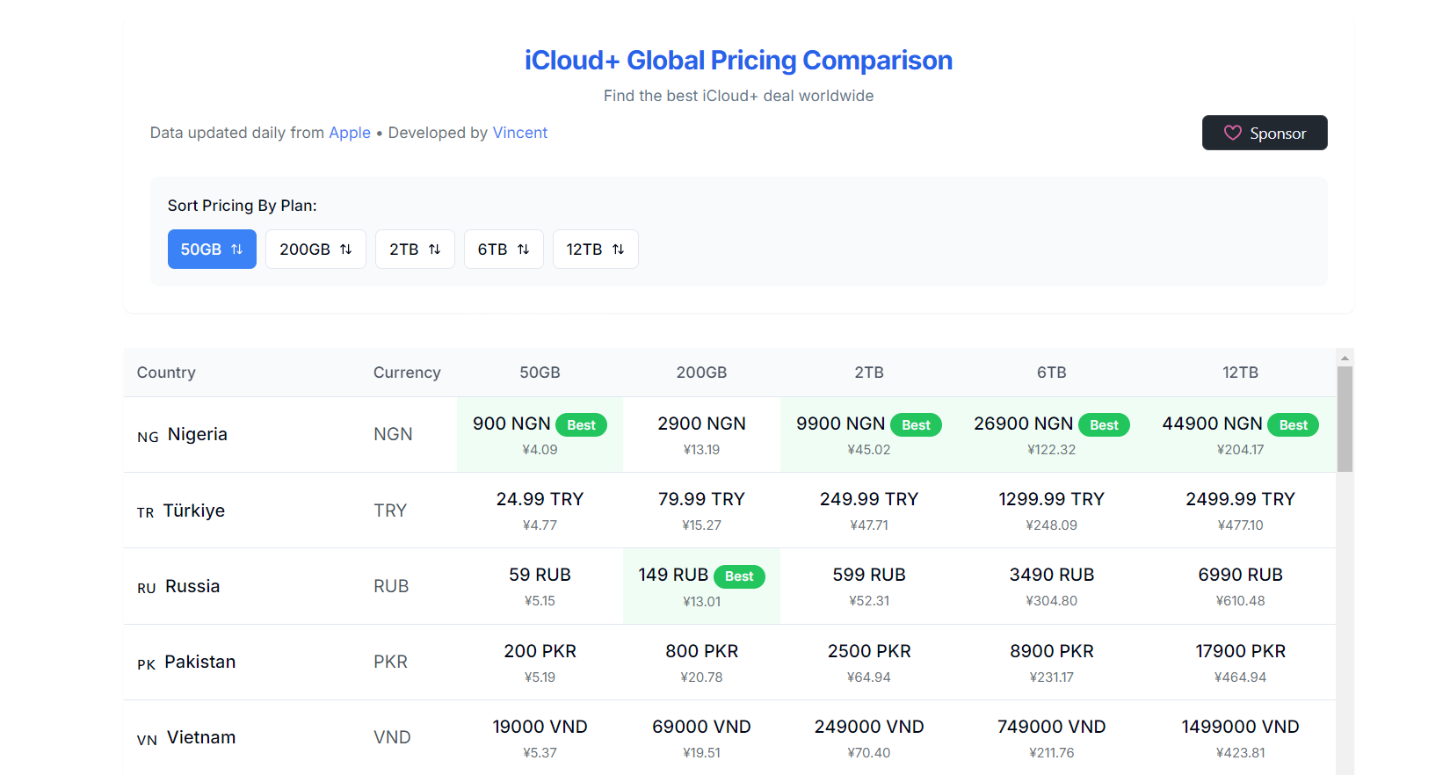Click the sort arrows icon beside 12TB
The image size is (1450, 775).
tap(618, 250)
